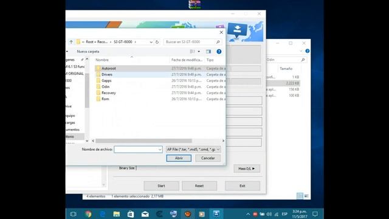Click Explorer window help icon

pyautogui.click(x=308, y=51)
